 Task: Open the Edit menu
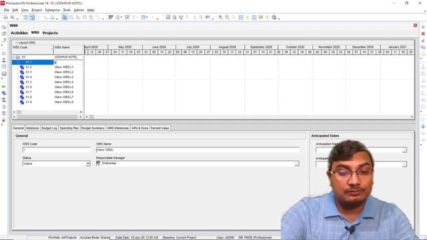(15, 10)
